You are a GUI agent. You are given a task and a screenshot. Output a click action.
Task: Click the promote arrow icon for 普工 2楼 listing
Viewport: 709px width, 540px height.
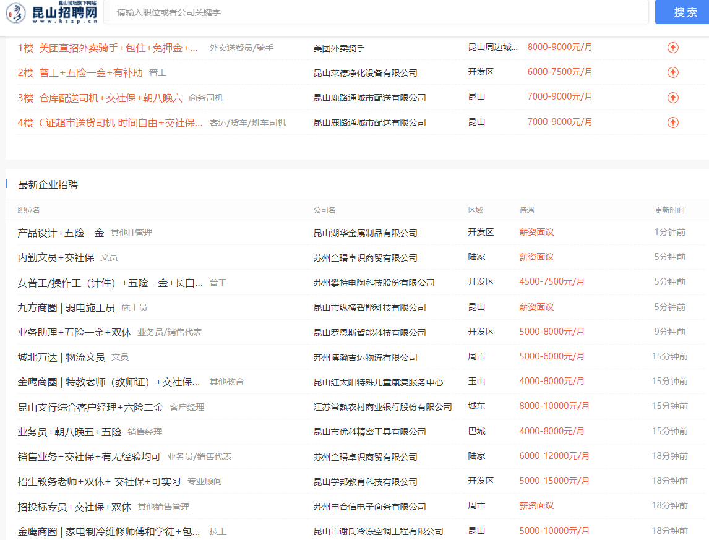(672, 72)
